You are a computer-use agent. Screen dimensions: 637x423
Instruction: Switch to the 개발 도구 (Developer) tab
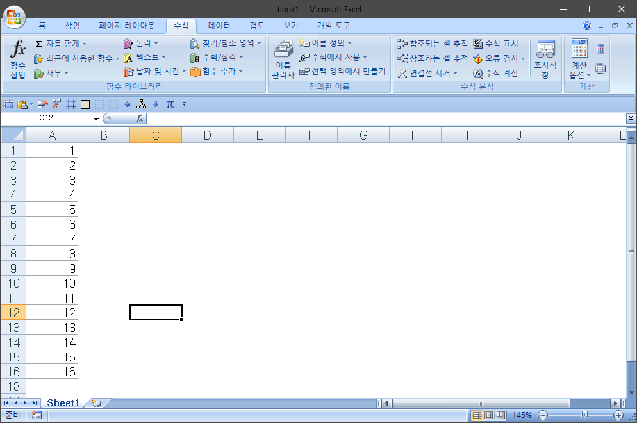pyautogui.click(x=333, y=26)
